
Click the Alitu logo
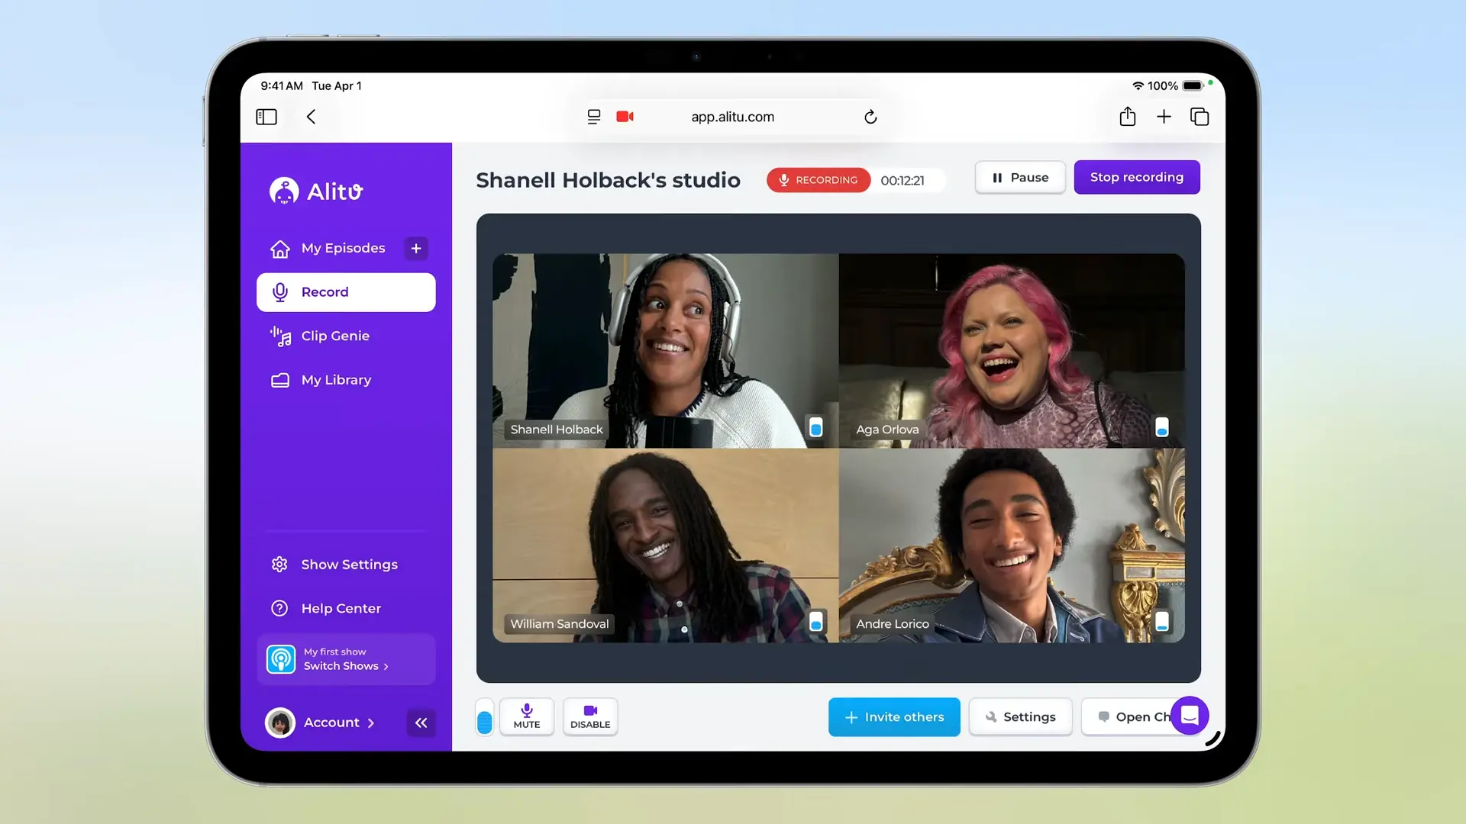[x=316, y=191]
